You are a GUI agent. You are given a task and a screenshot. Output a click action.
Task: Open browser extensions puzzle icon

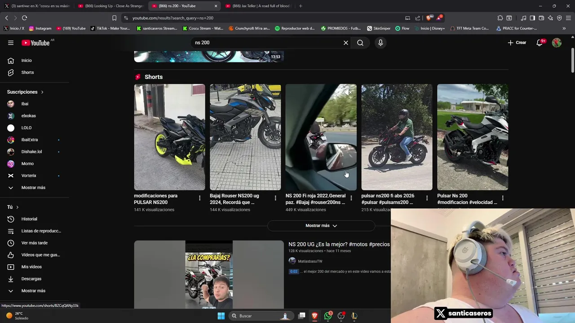point(500,18)
